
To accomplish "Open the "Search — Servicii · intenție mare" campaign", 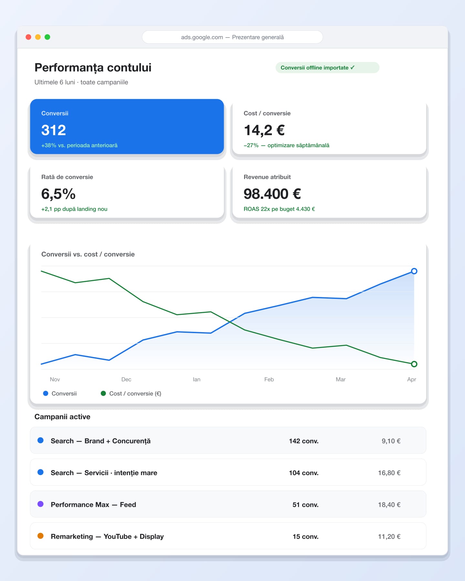I will point(228,472).
